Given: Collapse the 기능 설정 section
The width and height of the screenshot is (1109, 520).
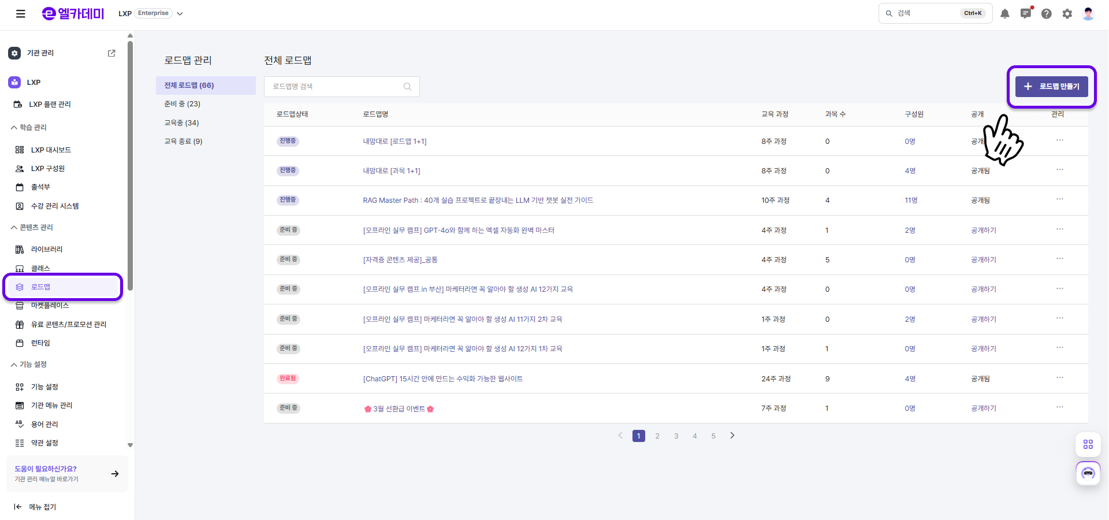Looking at the screenshot, I should pos(14,365).
